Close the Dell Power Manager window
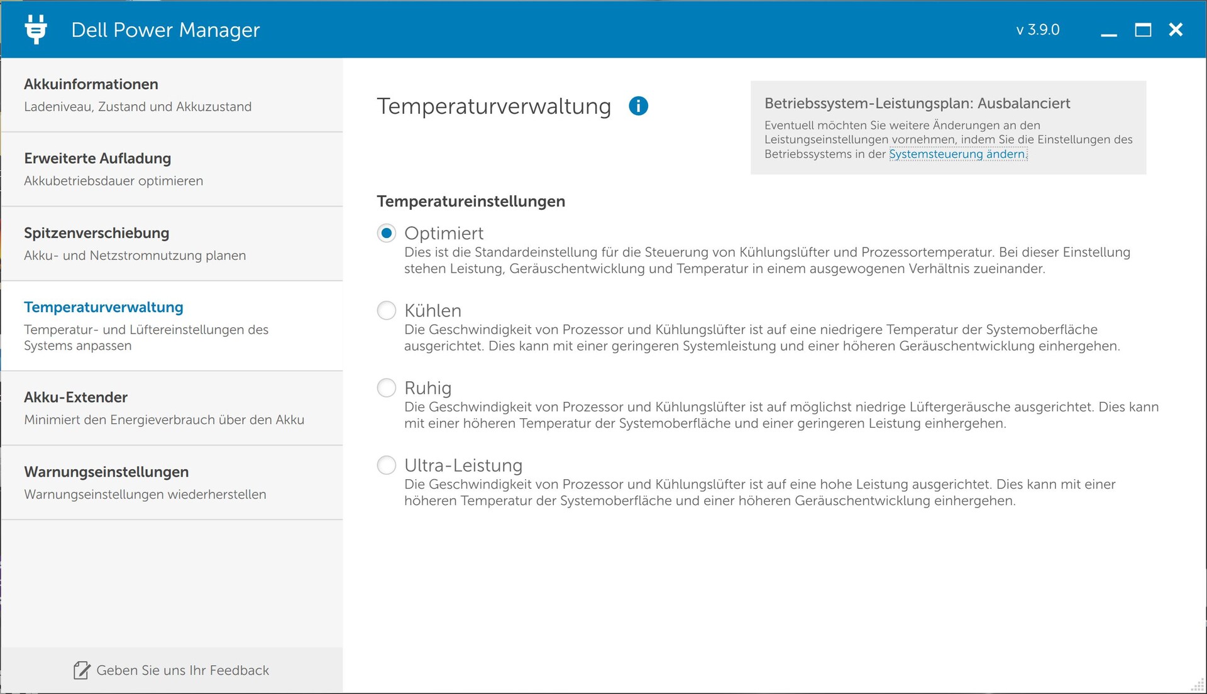This screenshot has width=1207, height=694. coord(1176,30)
